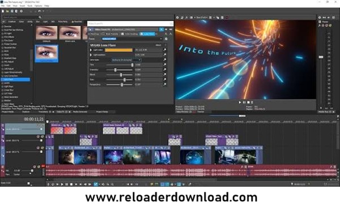This screenshot has width=340, height=206.
Task: Click the Open project folder icon
Action: coord(7,11)
